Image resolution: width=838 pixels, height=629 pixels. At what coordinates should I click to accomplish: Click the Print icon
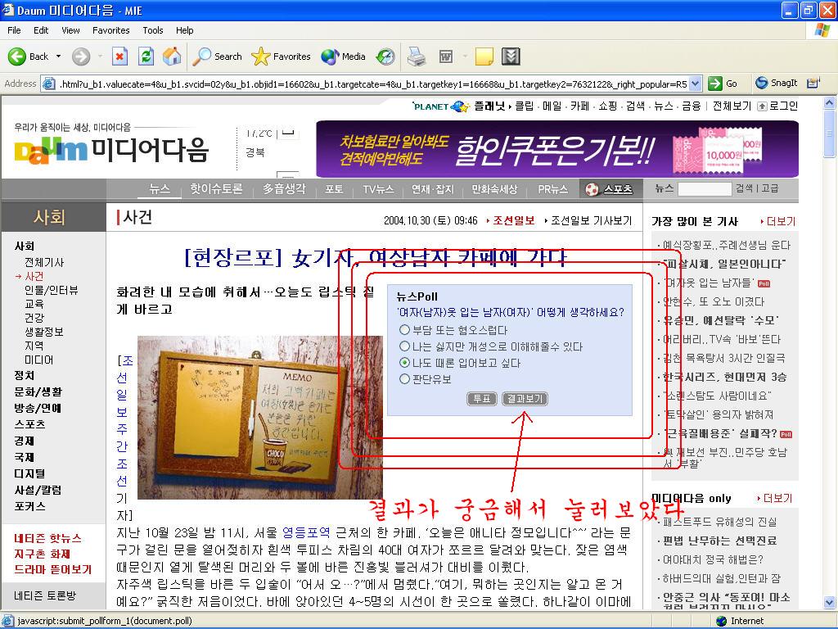click(417, 57)
